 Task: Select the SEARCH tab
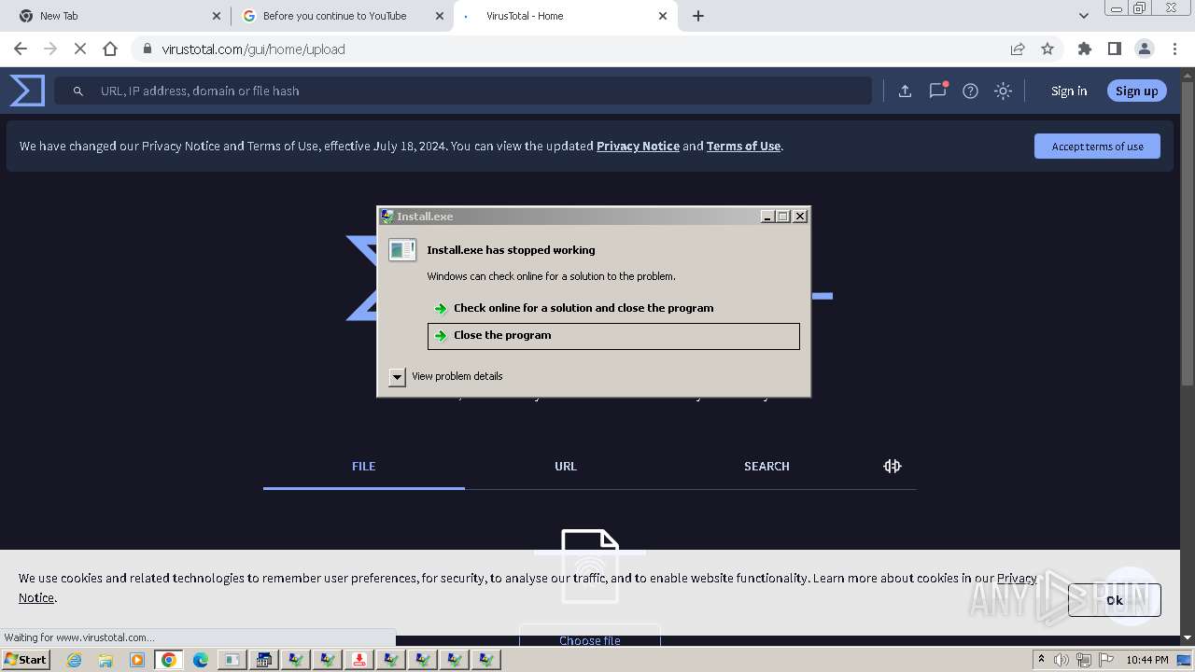pyautogui.click(x=766, y=466)
